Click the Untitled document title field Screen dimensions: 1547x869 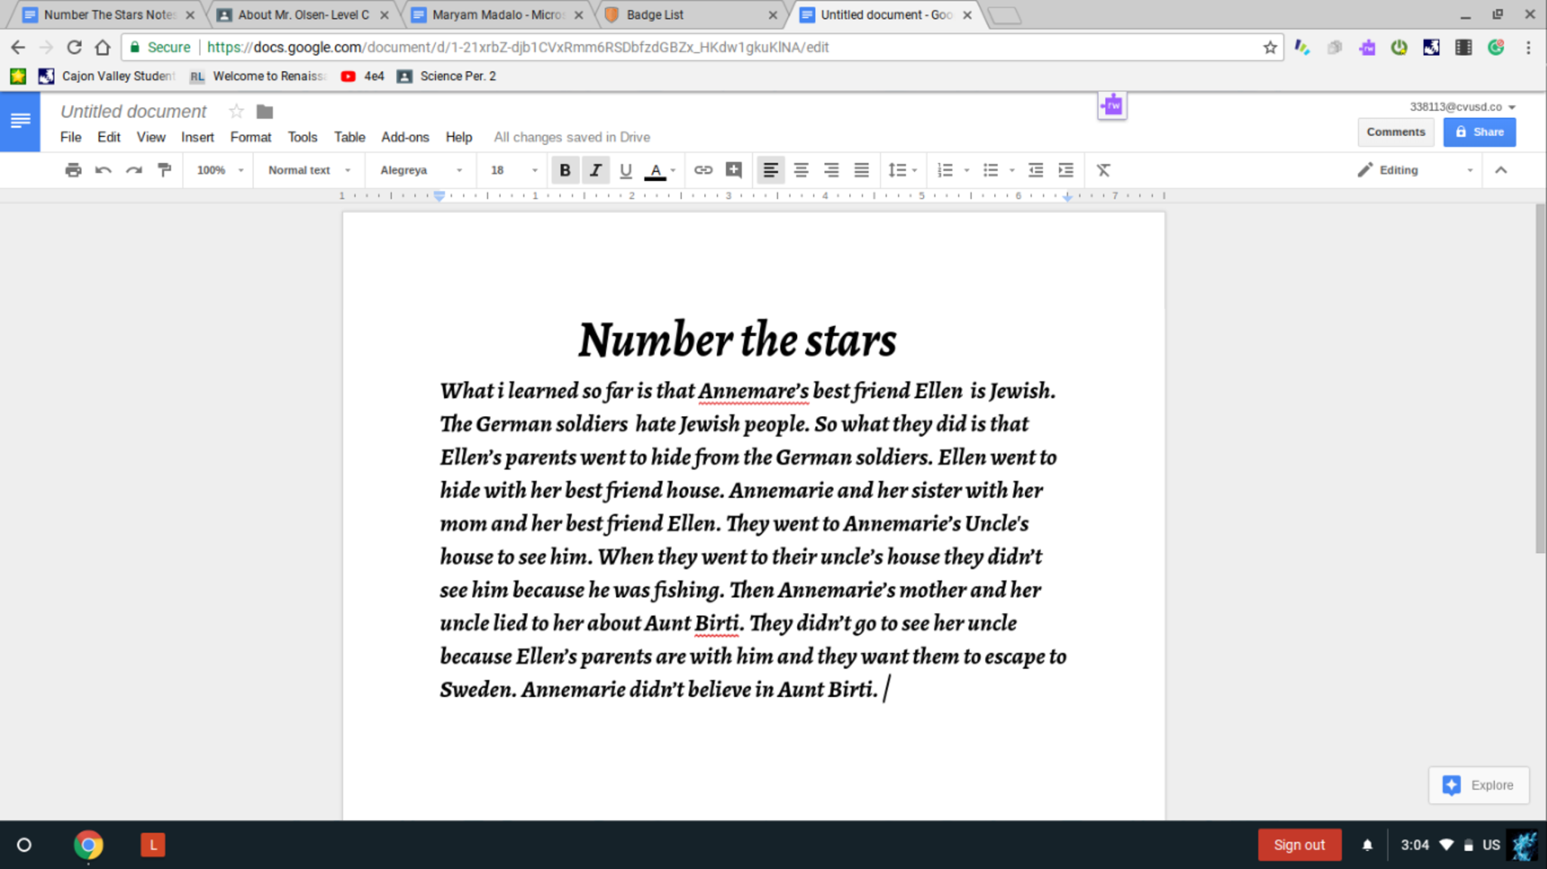coord(134,111)
